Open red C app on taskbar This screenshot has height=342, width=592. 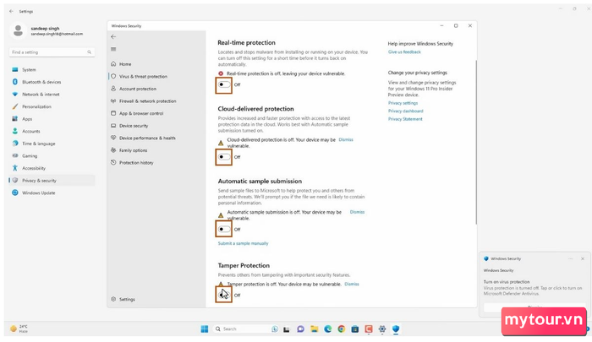point(369,328)
